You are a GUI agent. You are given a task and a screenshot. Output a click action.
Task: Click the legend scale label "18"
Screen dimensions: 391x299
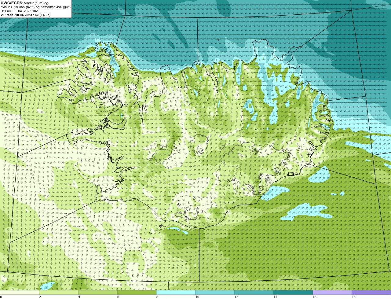354,297
